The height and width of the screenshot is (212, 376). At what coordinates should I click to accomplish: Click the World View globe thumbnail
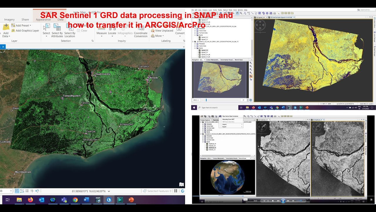click(x=227, y=177)
